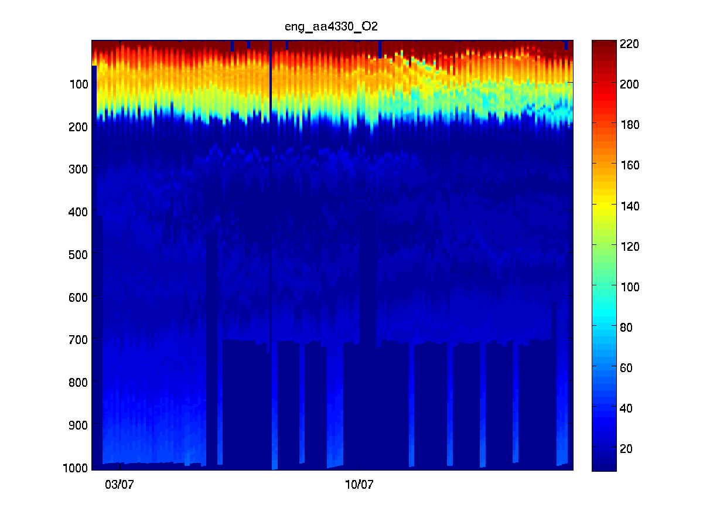Click the colorbar label 220
Viewport: 703px width, 528px height.
point(630,44)
